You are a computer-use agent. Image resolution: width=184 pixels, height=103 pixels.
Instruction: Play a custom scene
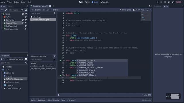(x=173, y=2)
